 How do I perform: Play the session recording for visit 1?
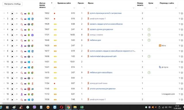tap(12, 14)
